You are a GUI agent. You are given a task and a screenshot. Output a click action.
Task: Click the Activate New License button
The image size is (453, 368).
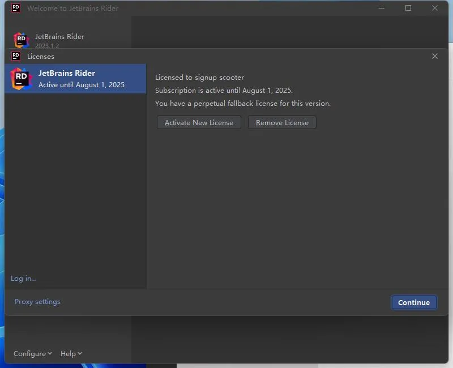click(x=199, y=122)
